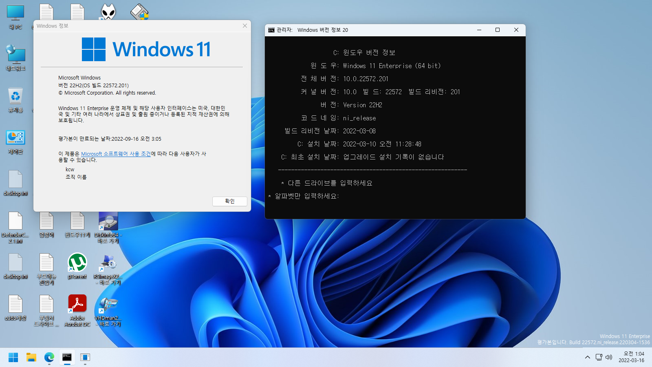The height and width of the screenshot is (367, 652).
Task: Open the Start menu on taskbar
Action: pyautogui.click(x=13, y=357)
